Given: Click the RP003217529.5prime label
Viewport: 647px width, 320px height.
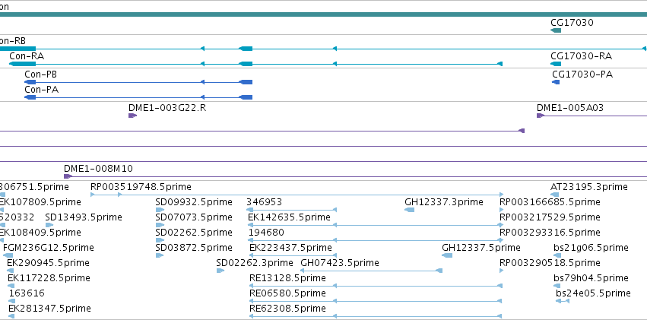Looking at the screenshot, I should (x=550, y=217).
